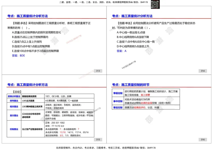Click the line 正常：250 351 1002
The height and width of the screenshot is (150, 213).
coord(55,123)
